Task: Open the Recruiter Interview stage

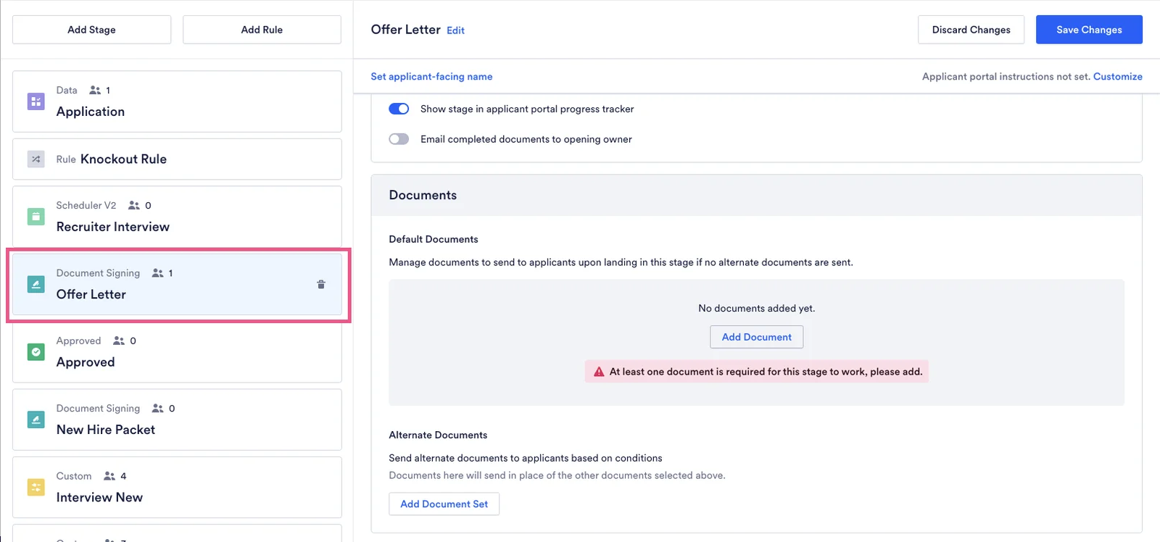Action: [x=177, y=217]
